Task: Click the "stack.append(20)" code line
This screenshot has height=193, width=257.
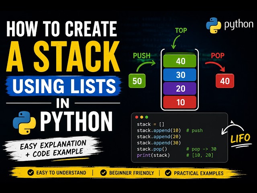Action: (159, 137)
